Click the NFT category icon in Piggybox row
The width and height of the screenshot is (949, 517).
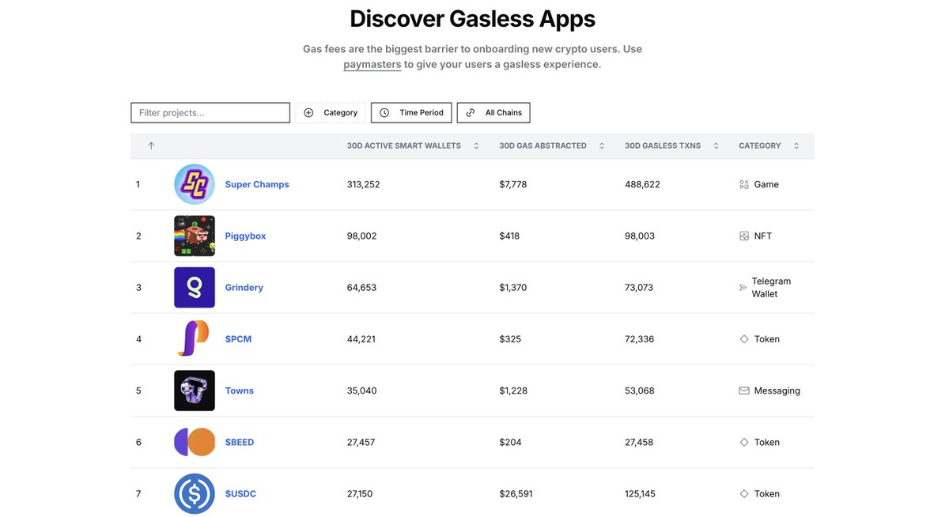click(x=744, y=236)
